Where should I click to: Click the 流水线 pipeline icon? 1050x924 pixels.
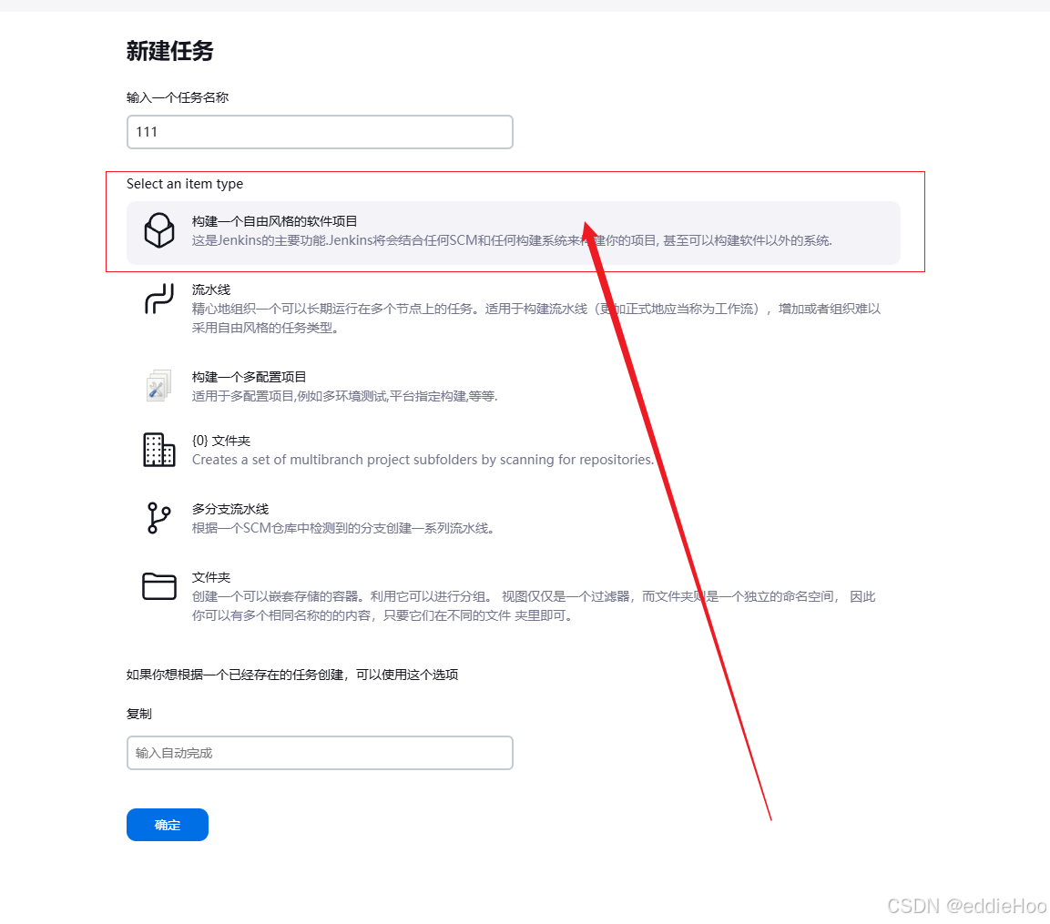point(159,299)
